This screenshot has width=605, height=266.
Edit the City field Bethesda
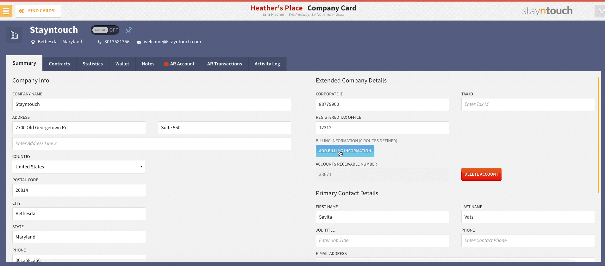(79, 214)
